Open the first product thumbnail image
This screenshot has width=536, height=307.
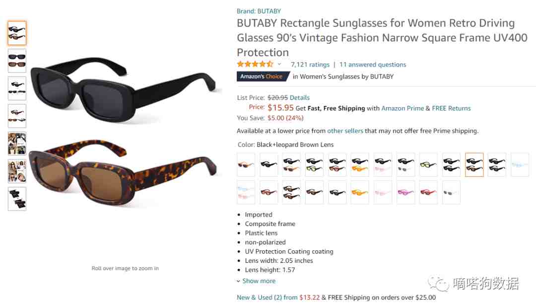[x=17, y=33]
